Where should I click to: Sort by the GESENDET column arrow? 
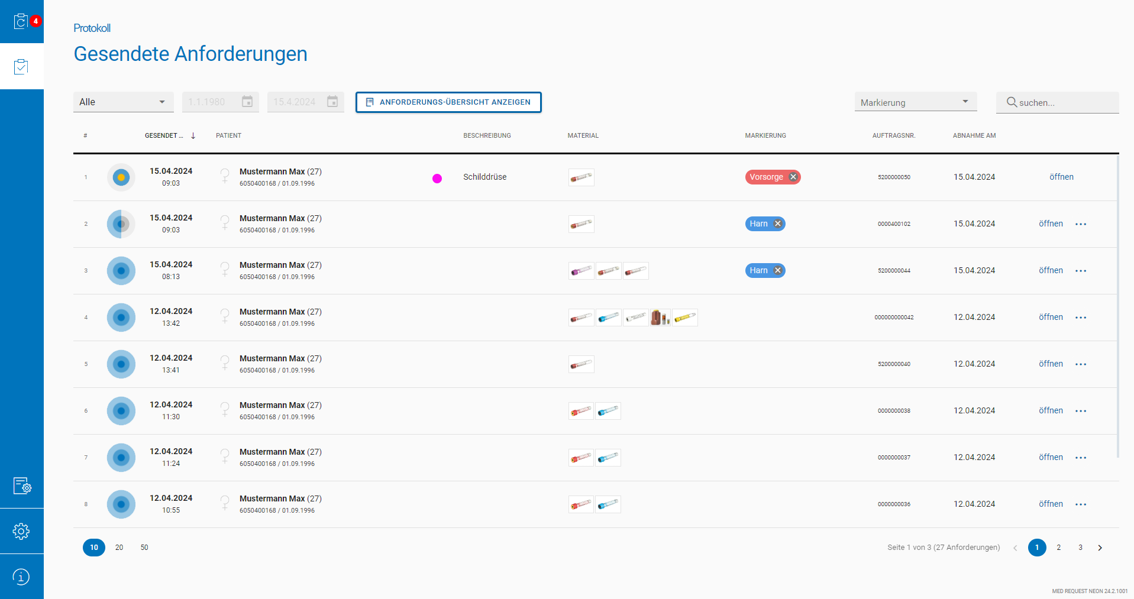click(193, 135)
